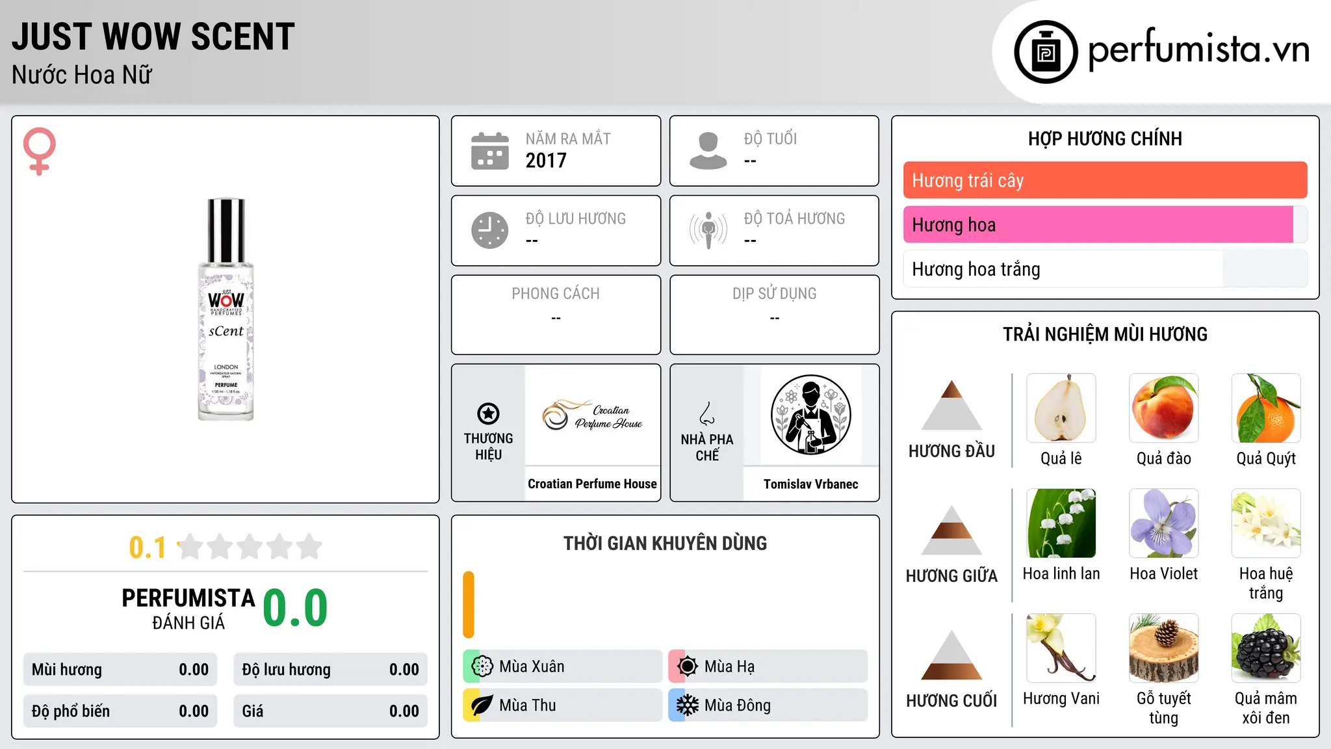Image resolution: width=1331 pixels, height=749 pixels.
Task: Click the clock icon beside Độ lưu hương
Action: click(490, 230)
